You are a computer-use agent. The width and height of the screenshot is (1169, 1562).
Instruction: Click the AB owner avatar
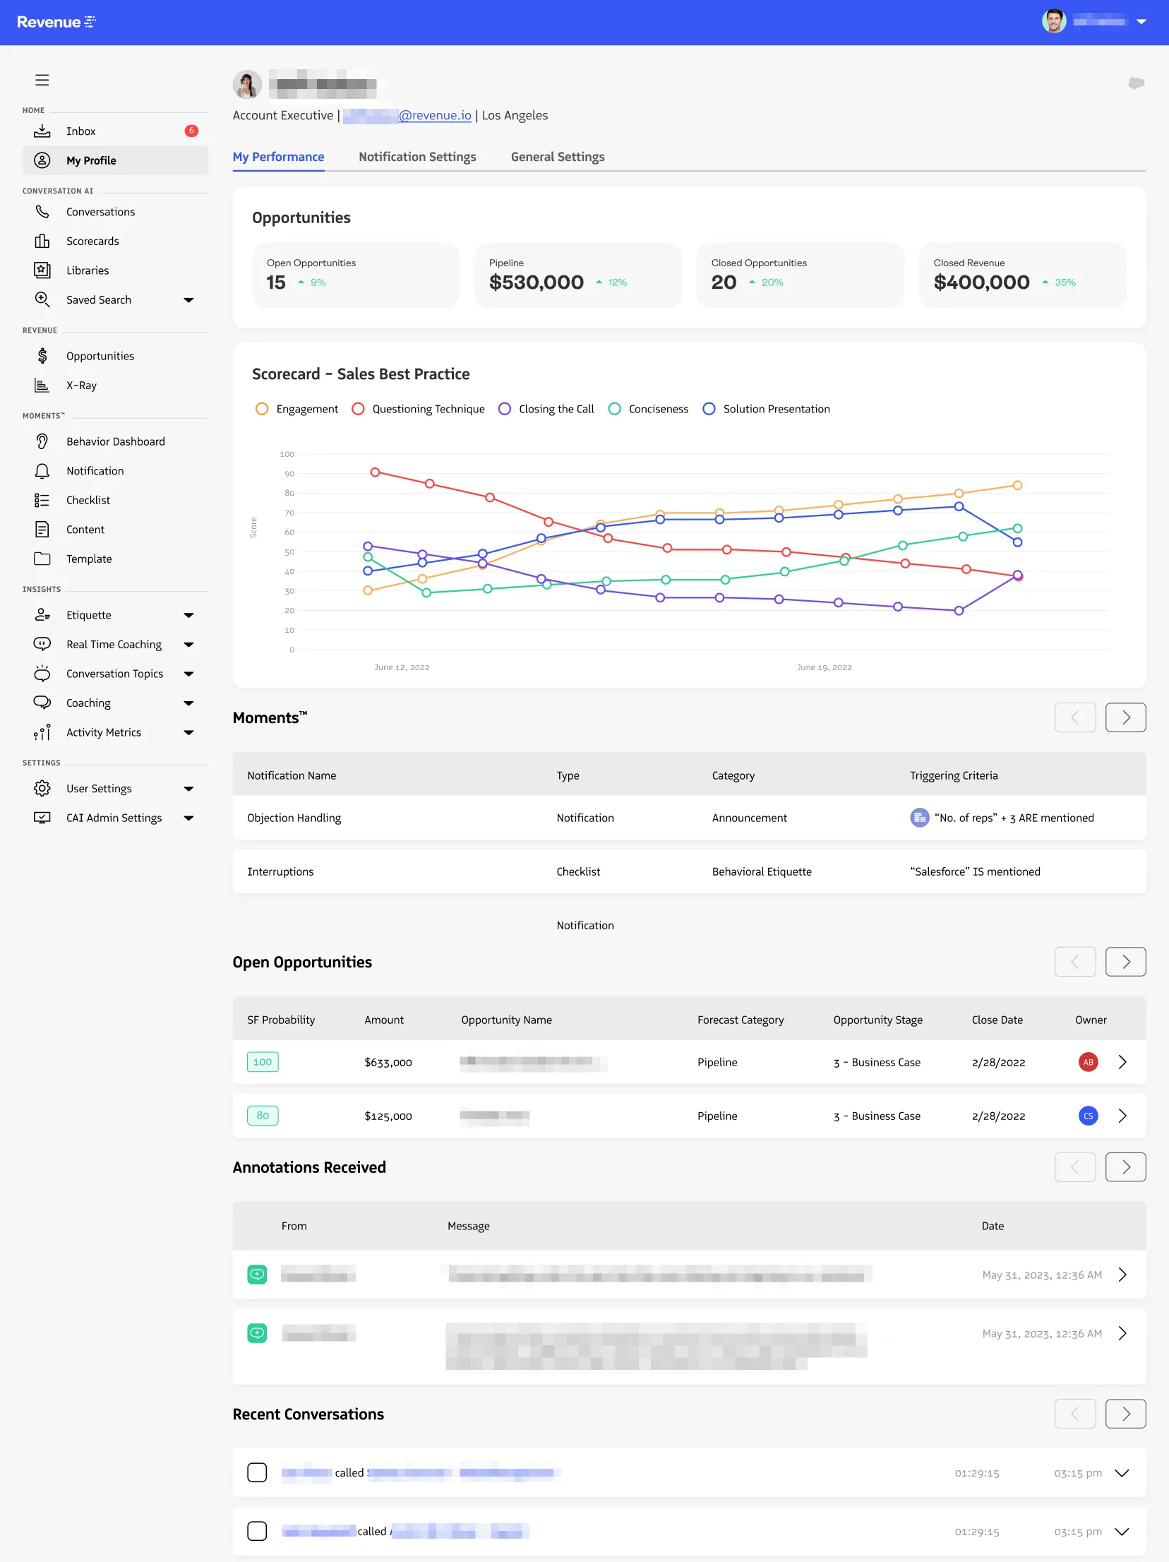(1089, 1062)
